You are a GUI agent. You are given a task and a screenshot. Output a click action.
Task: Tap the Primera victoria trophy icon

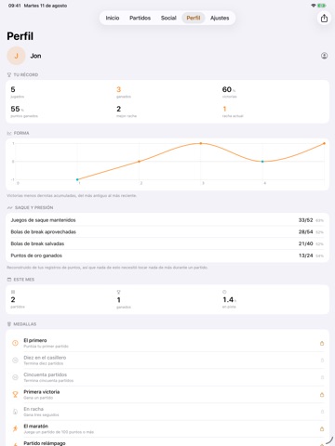[15, 395]
